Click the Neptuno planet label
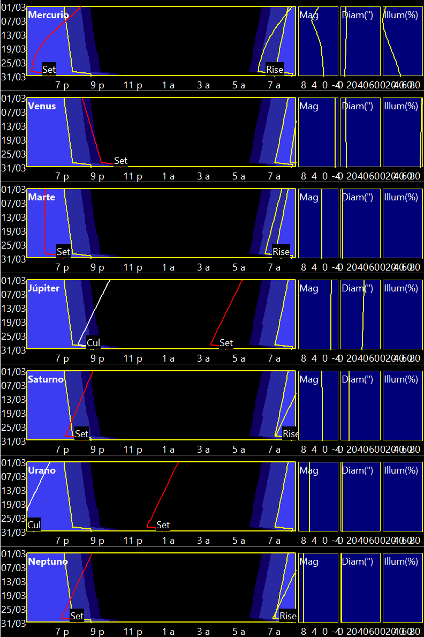The image size is (424, 637). point(48,561)
